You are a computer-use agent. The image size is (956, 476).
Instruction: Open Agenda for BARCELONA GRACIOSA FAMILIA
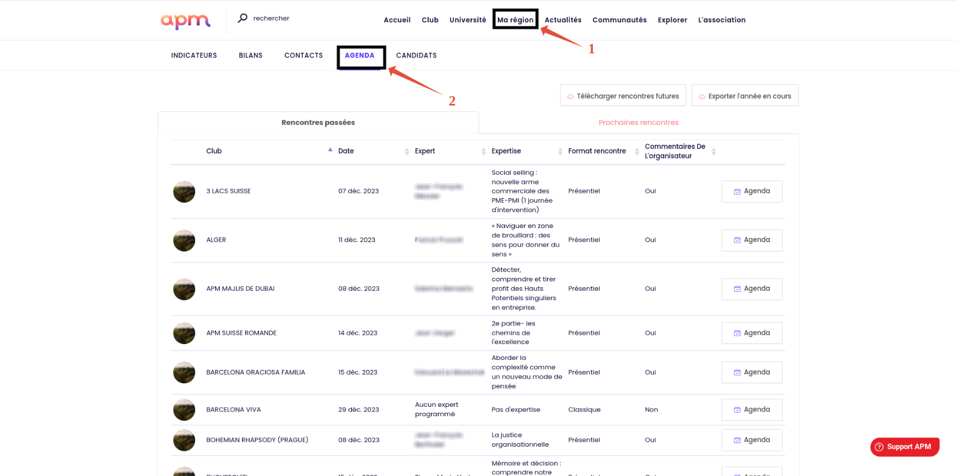point(752,372)
